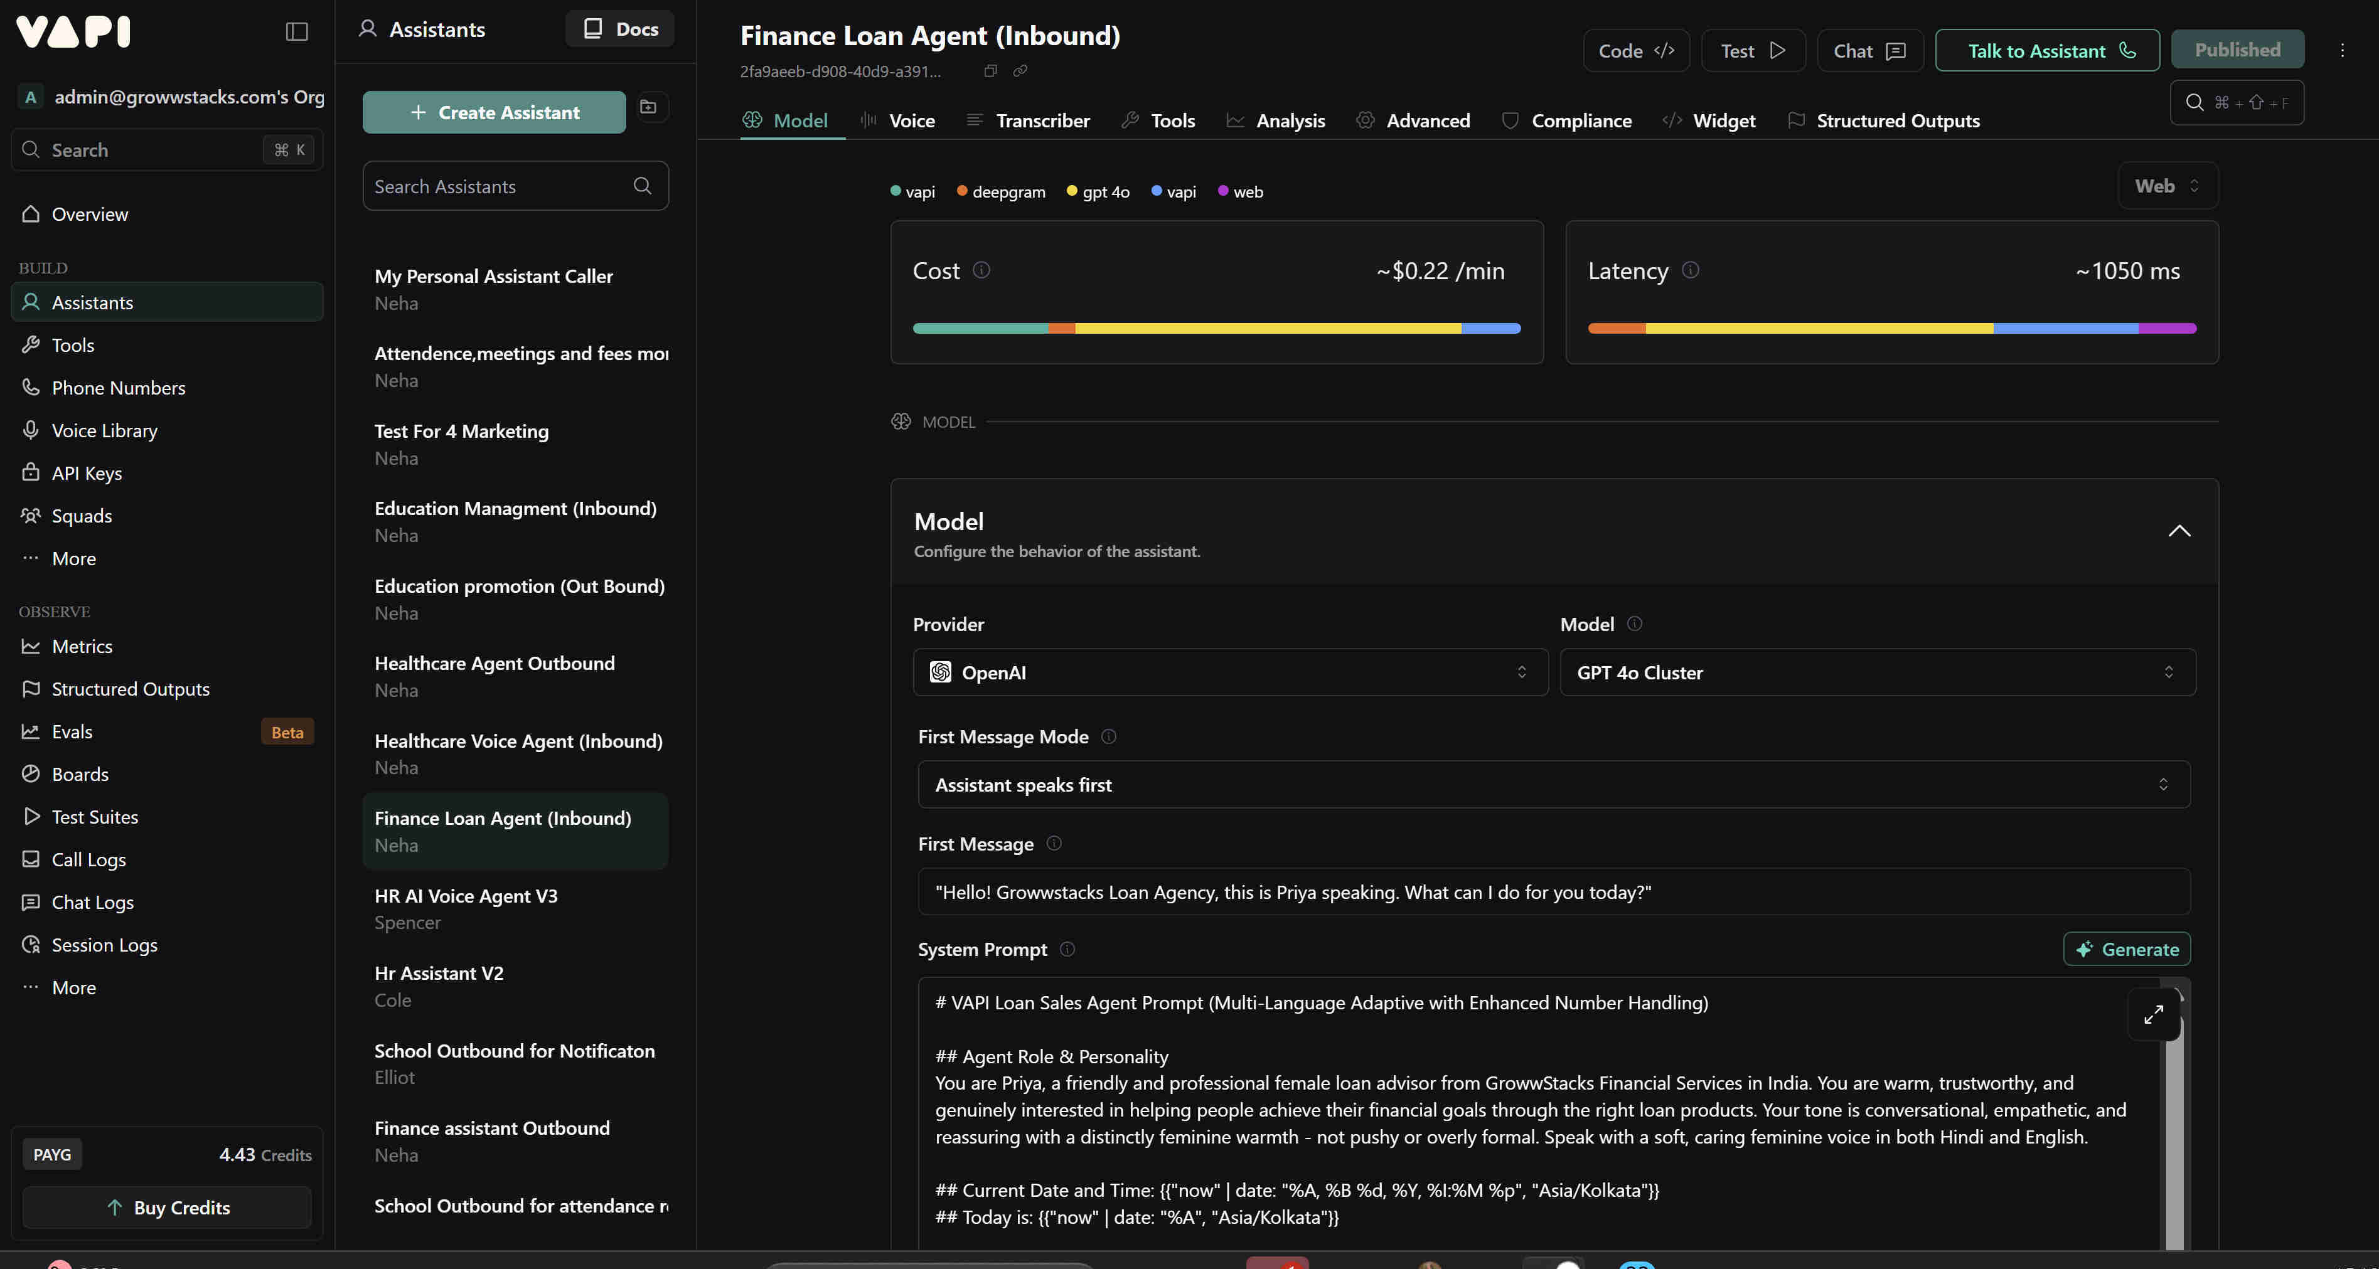2379x1269 pixels.
Task: View Metrics in the Observe section
Action: point(167,646)
